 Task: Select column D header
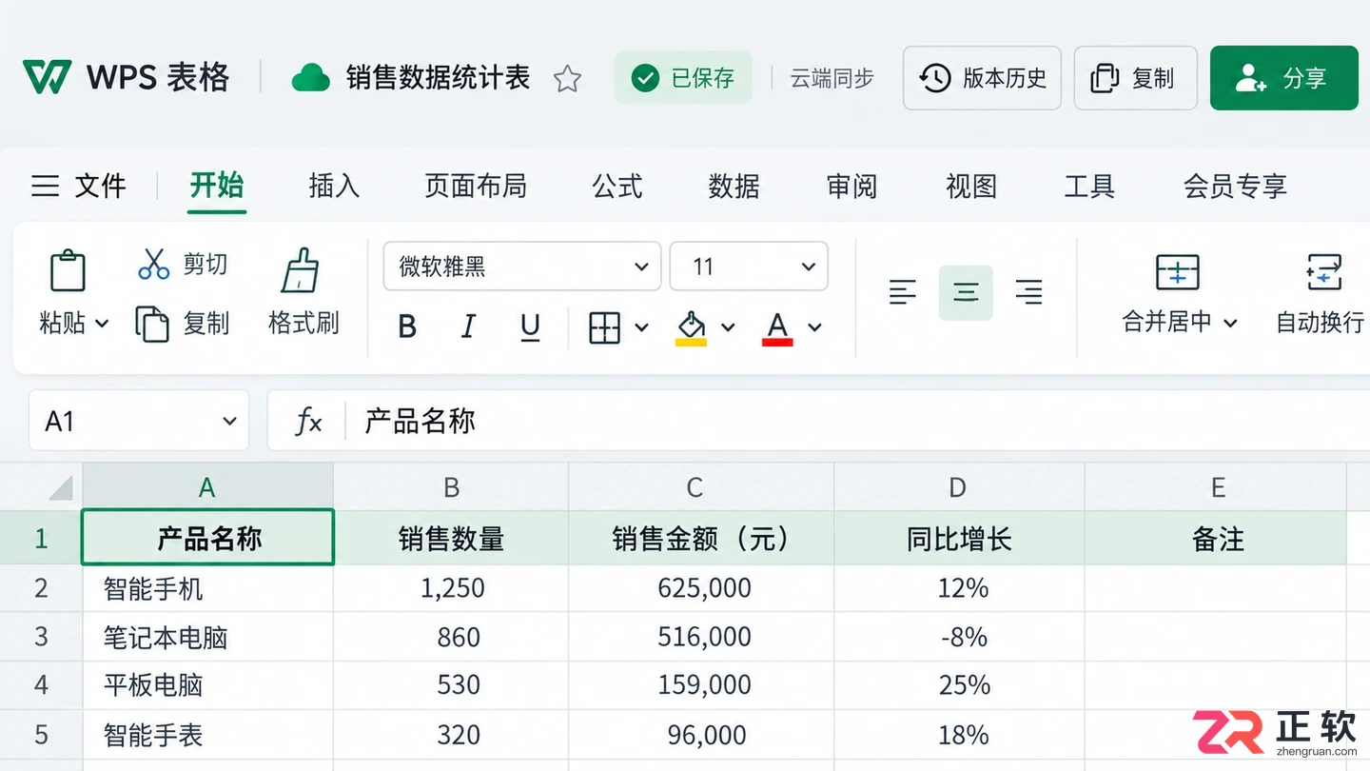(959, 487)
